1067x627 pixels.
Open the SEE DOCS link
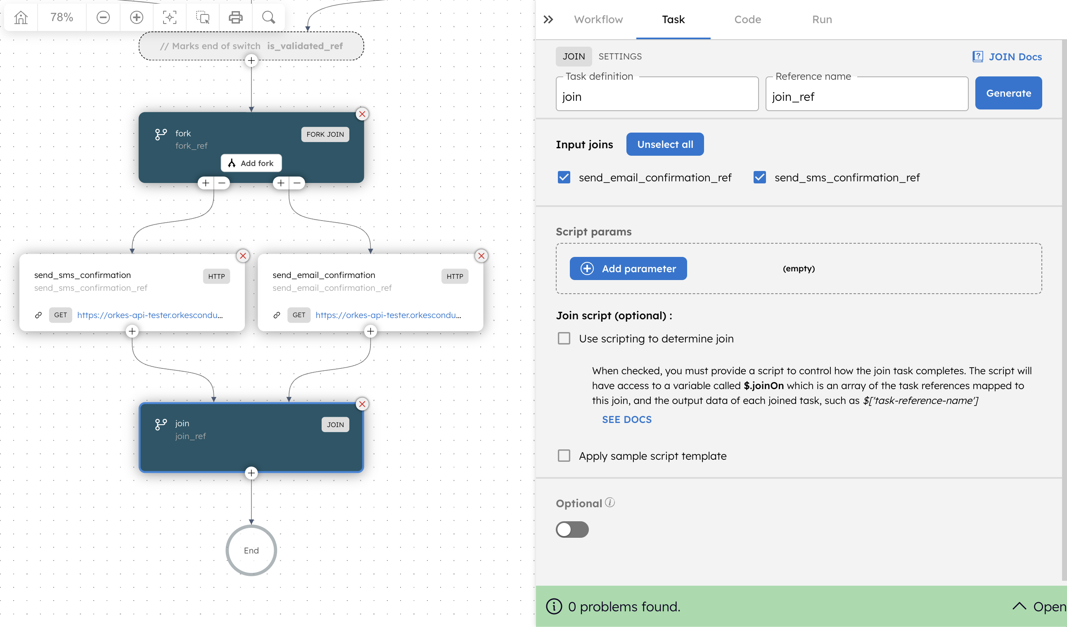click(627, 419)
